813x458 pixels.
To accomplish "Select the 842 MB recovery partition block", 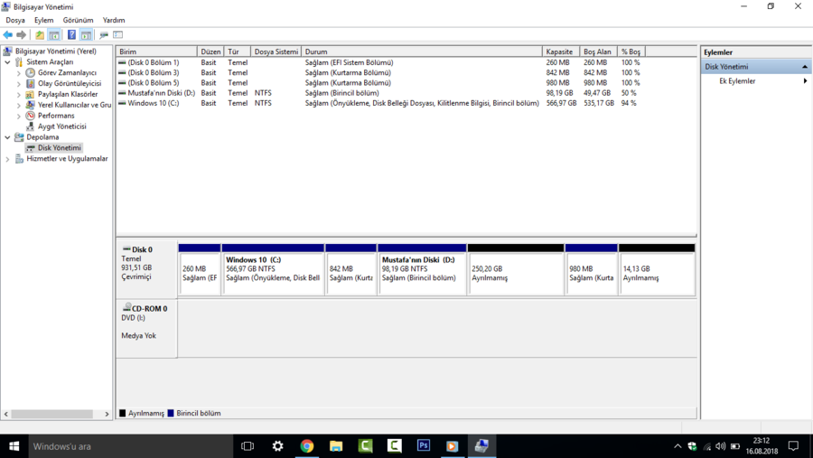I will (351, 270).
